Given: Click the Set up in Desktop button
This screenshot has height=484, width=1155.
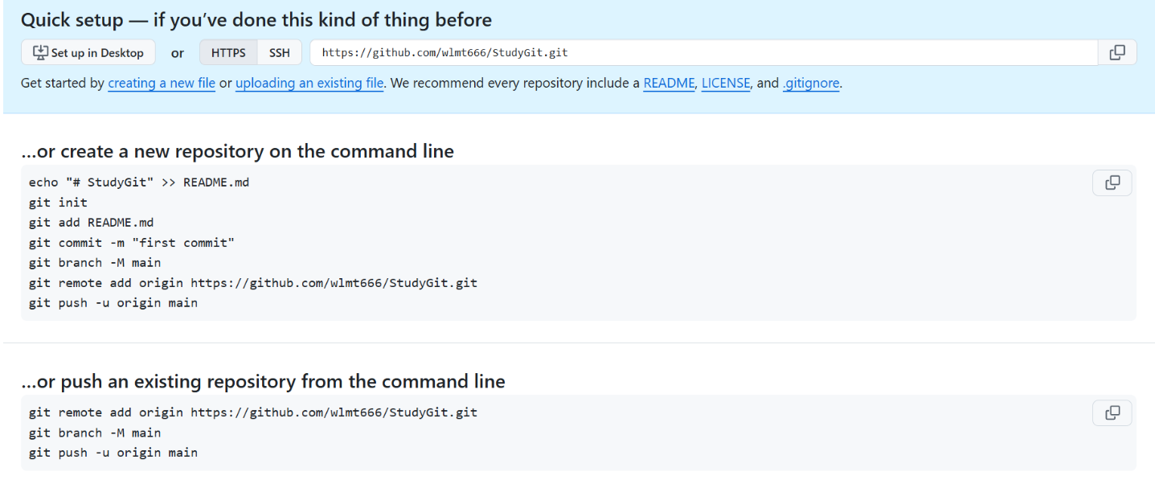Looking at the screenshot, I should (x=88, y=53).
